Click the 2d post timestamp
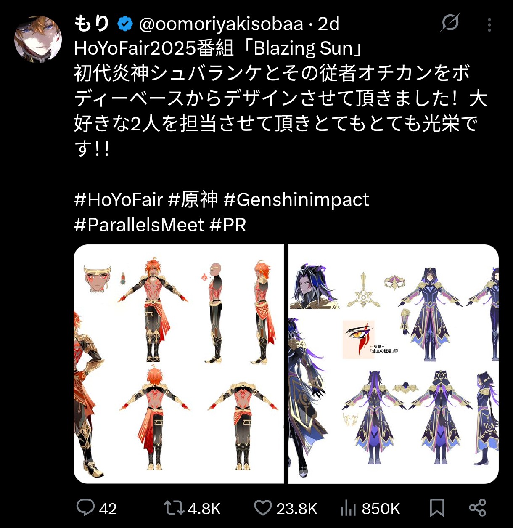513x528 pixels. pos(328,24)
